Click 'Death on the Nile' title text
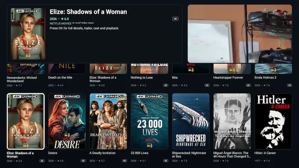Viewport: 299px width, 168px height. (x=60, y=78)
